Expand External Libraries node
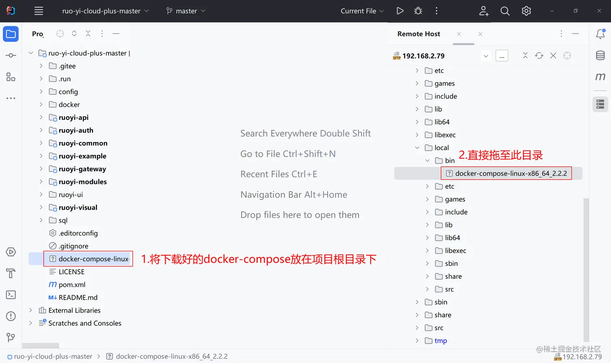 [31, 310]
